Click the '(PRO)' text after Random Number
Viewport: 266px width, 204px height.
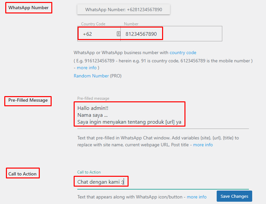coord(116,76)
